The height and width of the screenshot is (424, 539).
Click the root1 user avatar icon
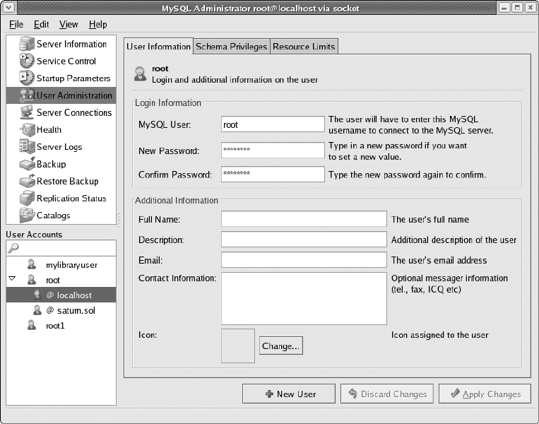[32, 325]
